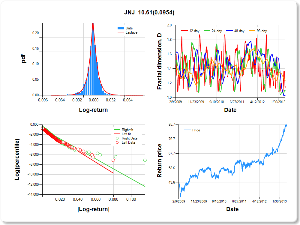Click 4/12/2012 date under fractal chart
The width and height of the screenshot is (300, 225).
pos(257,102)
